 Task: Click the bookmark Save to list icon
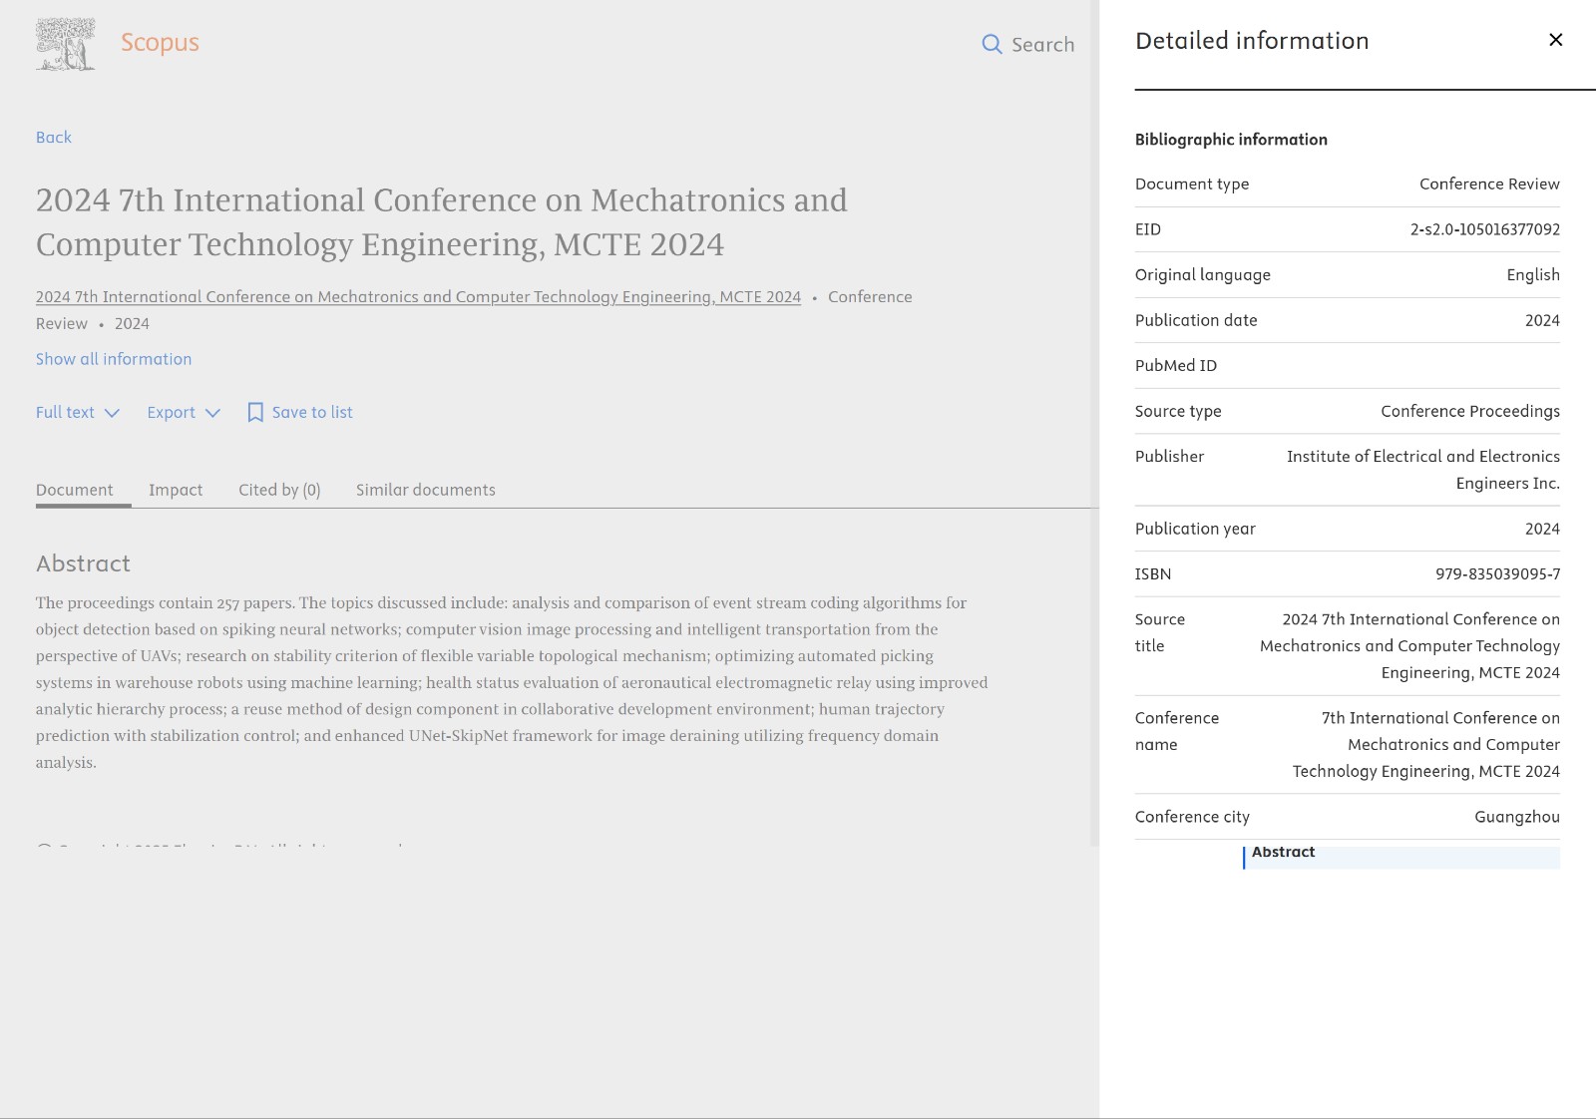tap(255, 413)
